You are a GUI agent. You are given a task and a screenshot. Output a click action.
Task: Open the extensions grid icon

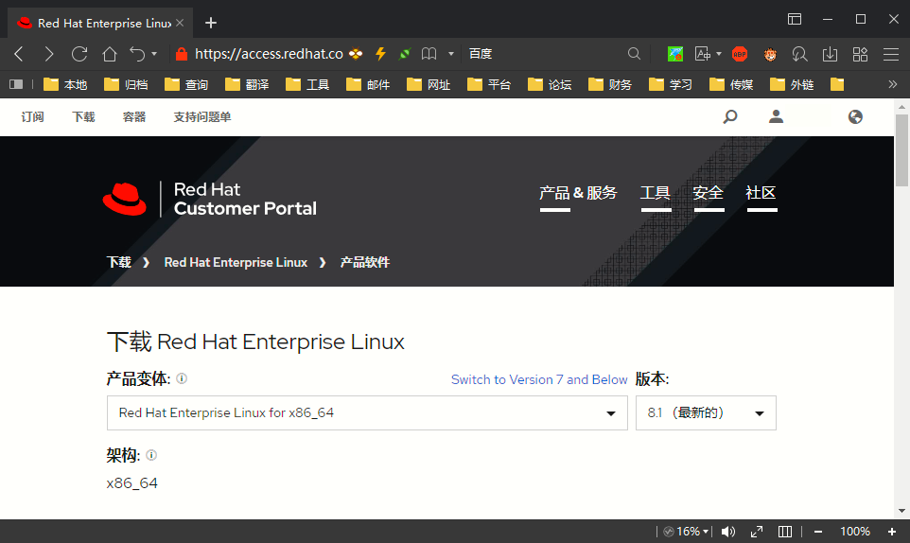(860, 54)
